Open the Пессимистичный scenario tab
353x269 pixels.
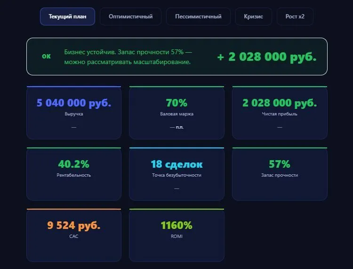(198, 16)
